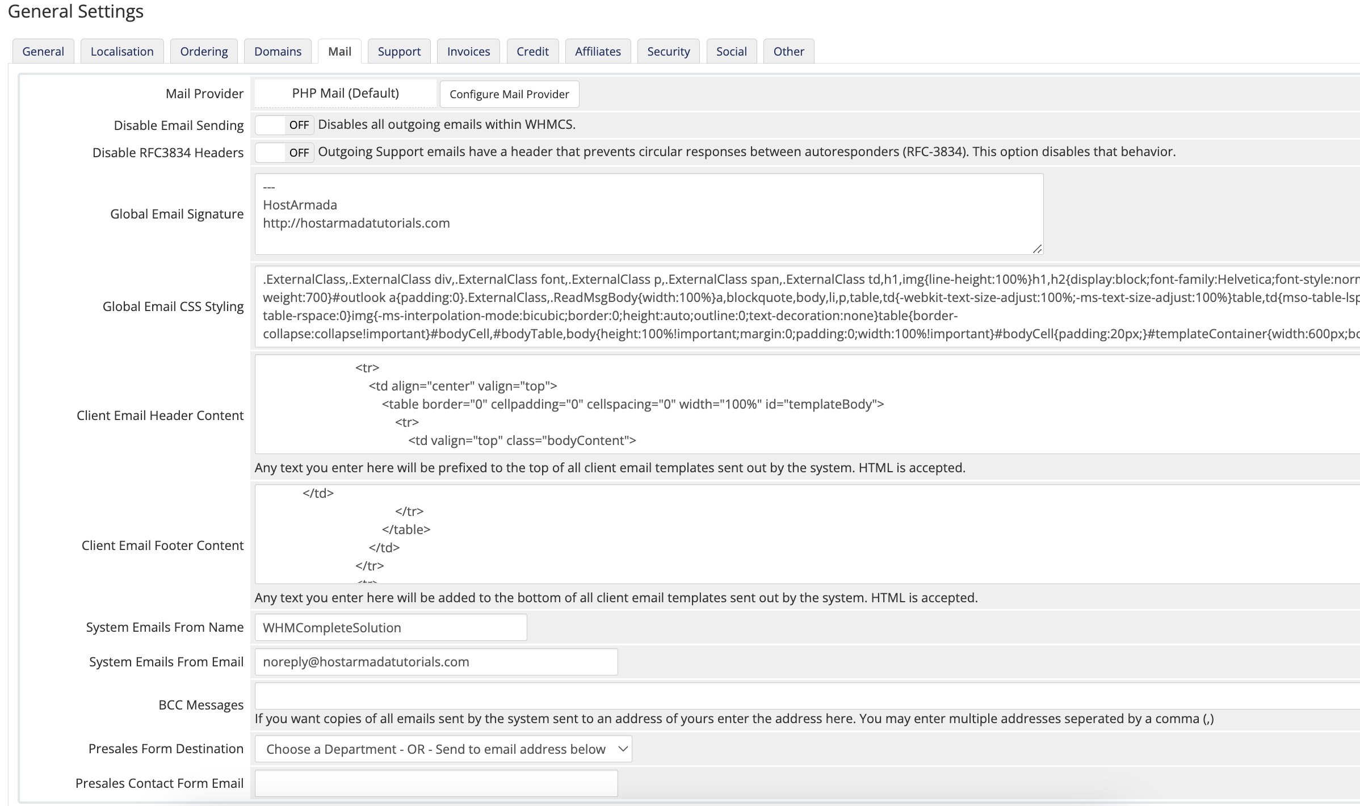Open the Support tab
1360x806 pixels.
[399, 51]
